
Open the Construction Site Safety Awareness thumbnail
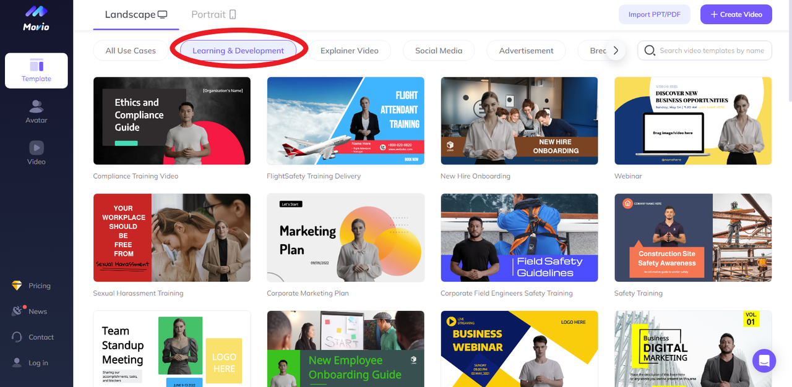point(693,238)
